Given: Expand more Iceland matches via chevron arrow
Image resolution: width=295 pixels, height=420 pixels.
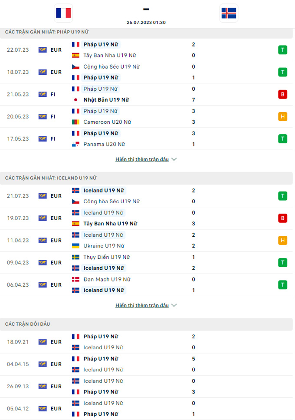Looking at the screenshot, I should coord(174,305).
